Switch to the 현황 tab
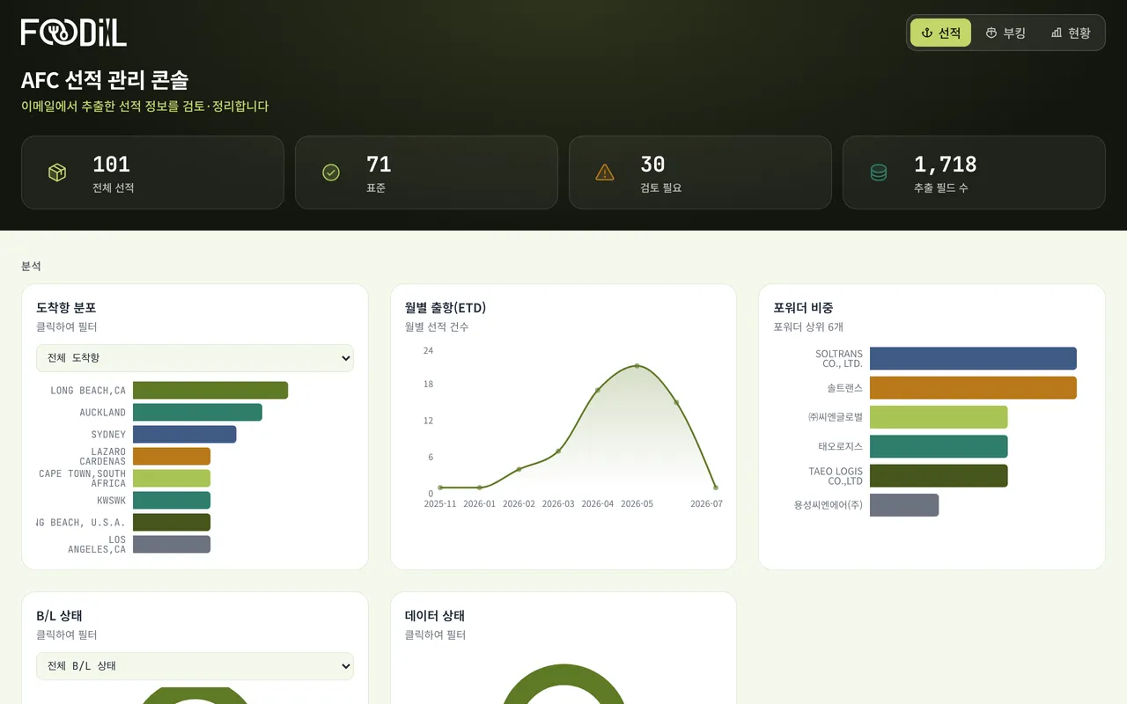 (1071, 33)
